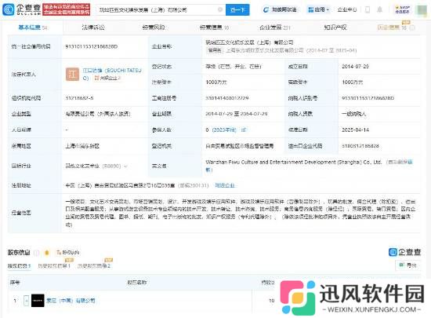Expand shareholder row 1 plus button

pyautogui.click(x=27, y=301)
